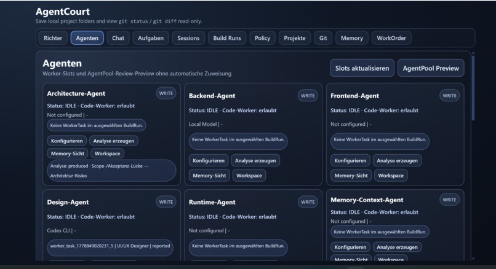Screen dimensions: 496x269
Task: Click the Slots aktualisieren button
Action: 362,68
